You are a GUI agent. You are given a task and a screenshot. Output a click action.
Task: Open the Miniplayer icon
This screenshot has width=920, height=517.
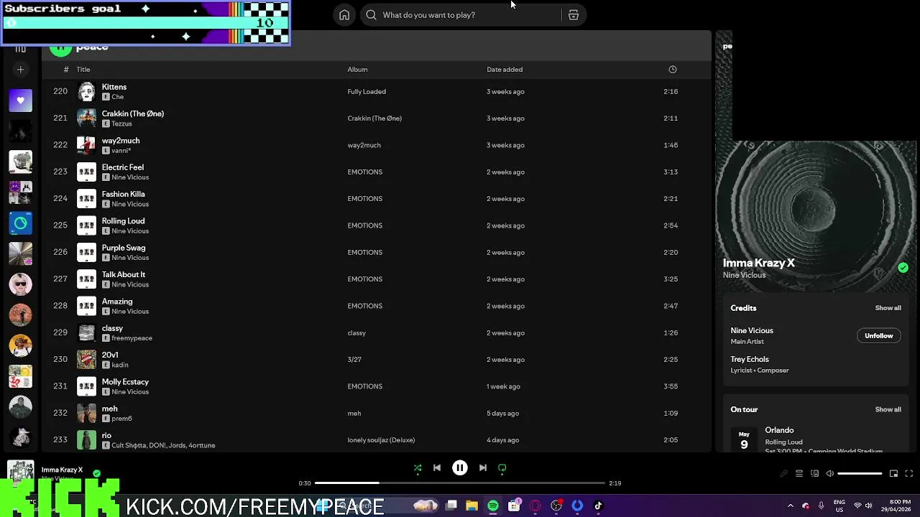pyautogui.click(x=894, y=474)
